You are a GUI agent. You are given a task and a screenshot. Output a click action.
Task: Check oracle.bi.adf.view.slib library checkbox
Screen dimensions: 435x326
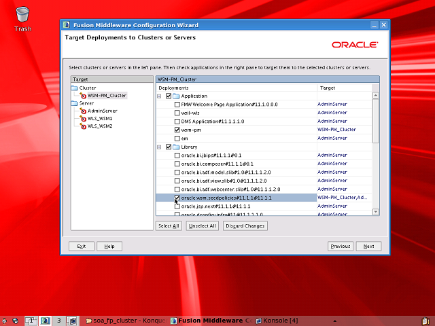click(177, 181)
